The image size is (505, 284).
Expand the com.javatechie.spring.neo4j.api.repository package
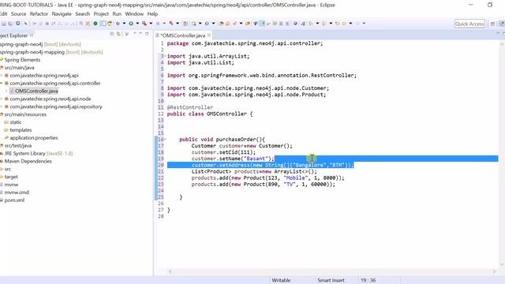2,106
